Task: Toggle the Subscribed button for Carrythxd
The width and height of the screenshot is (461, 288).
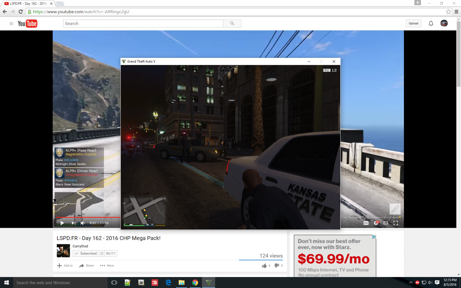Action: [x=86, y=253]
